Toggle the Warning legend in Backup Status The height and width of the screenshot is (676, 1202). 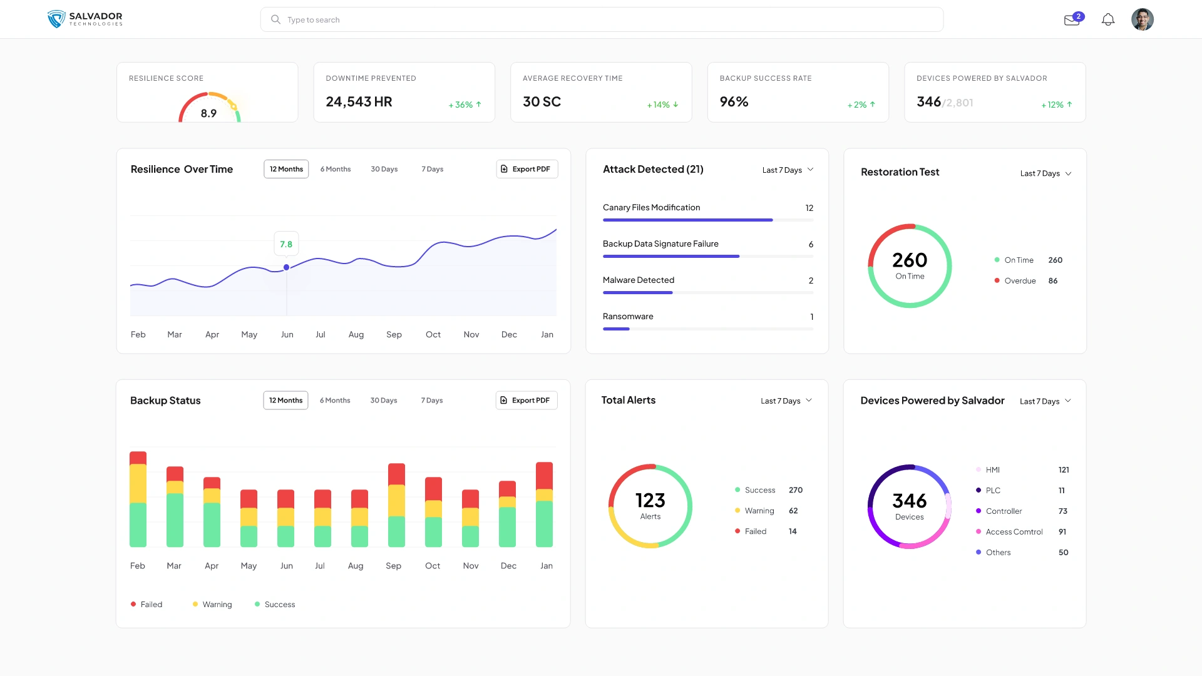pos(212,604)
